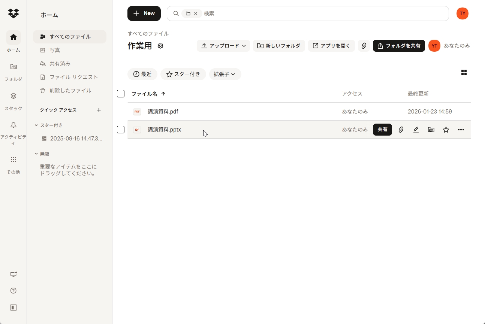Click the 2026-01-23 14:59 date cell
The height and width of the screenshot is (324, 485).
tap(430, 112)
